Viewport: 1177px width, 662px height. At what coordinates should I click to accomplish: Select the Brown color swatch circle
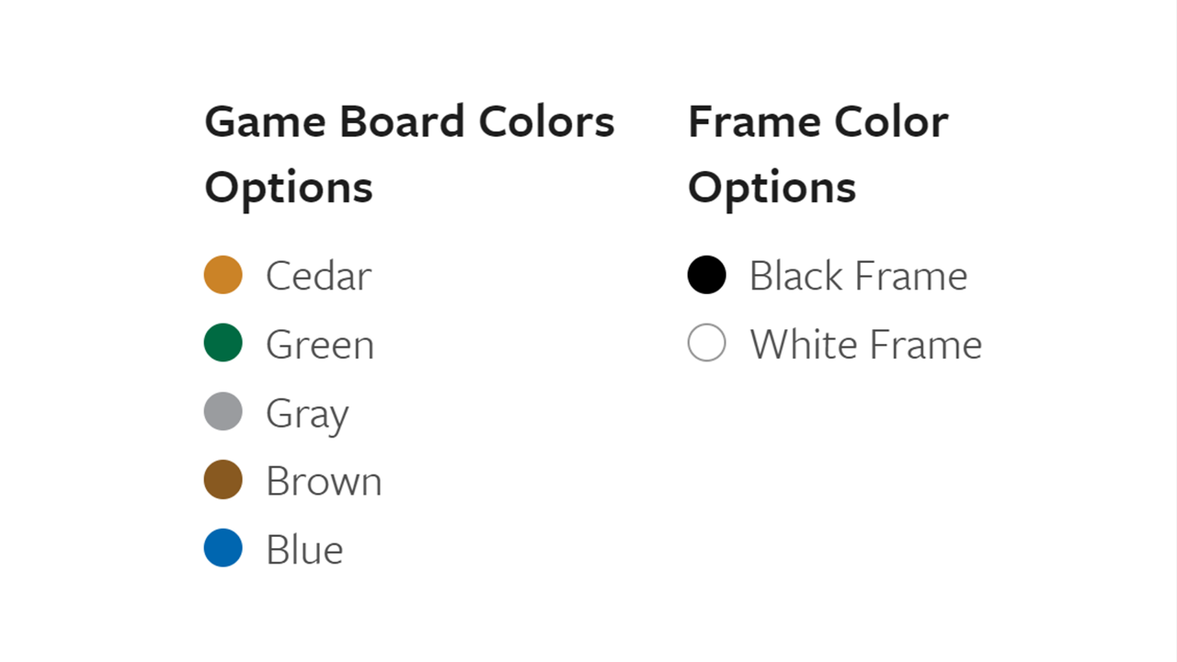pyautogui.click(x=223, y=480)
